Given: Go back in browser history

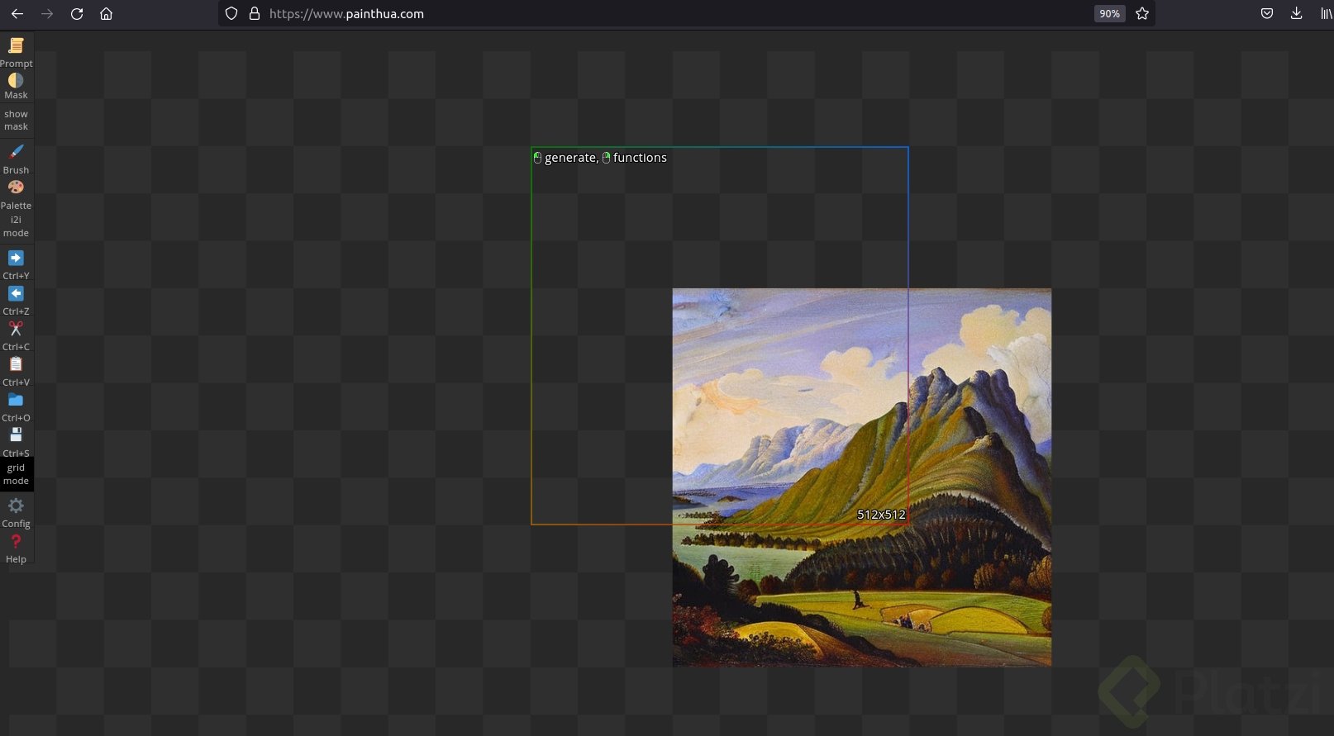Looking at the screenshot, I should [x=17, y=14].
